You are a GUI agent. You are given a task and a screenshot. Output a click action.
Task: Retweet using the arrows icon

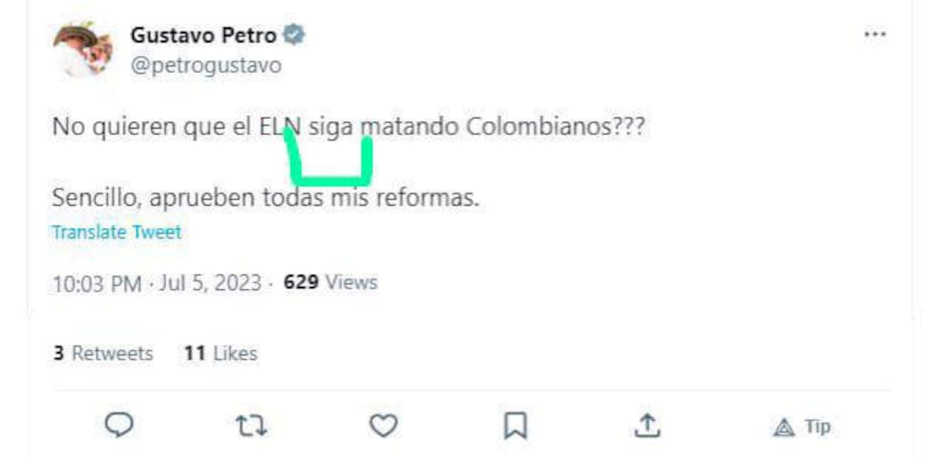point(252,427)
